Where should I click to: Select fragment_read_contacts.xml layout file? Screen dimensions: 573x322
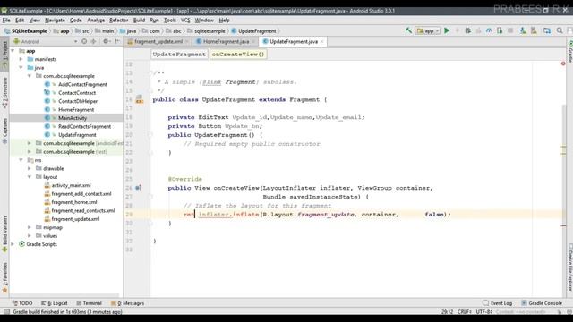pyautogui.click(x=83, y=211)
